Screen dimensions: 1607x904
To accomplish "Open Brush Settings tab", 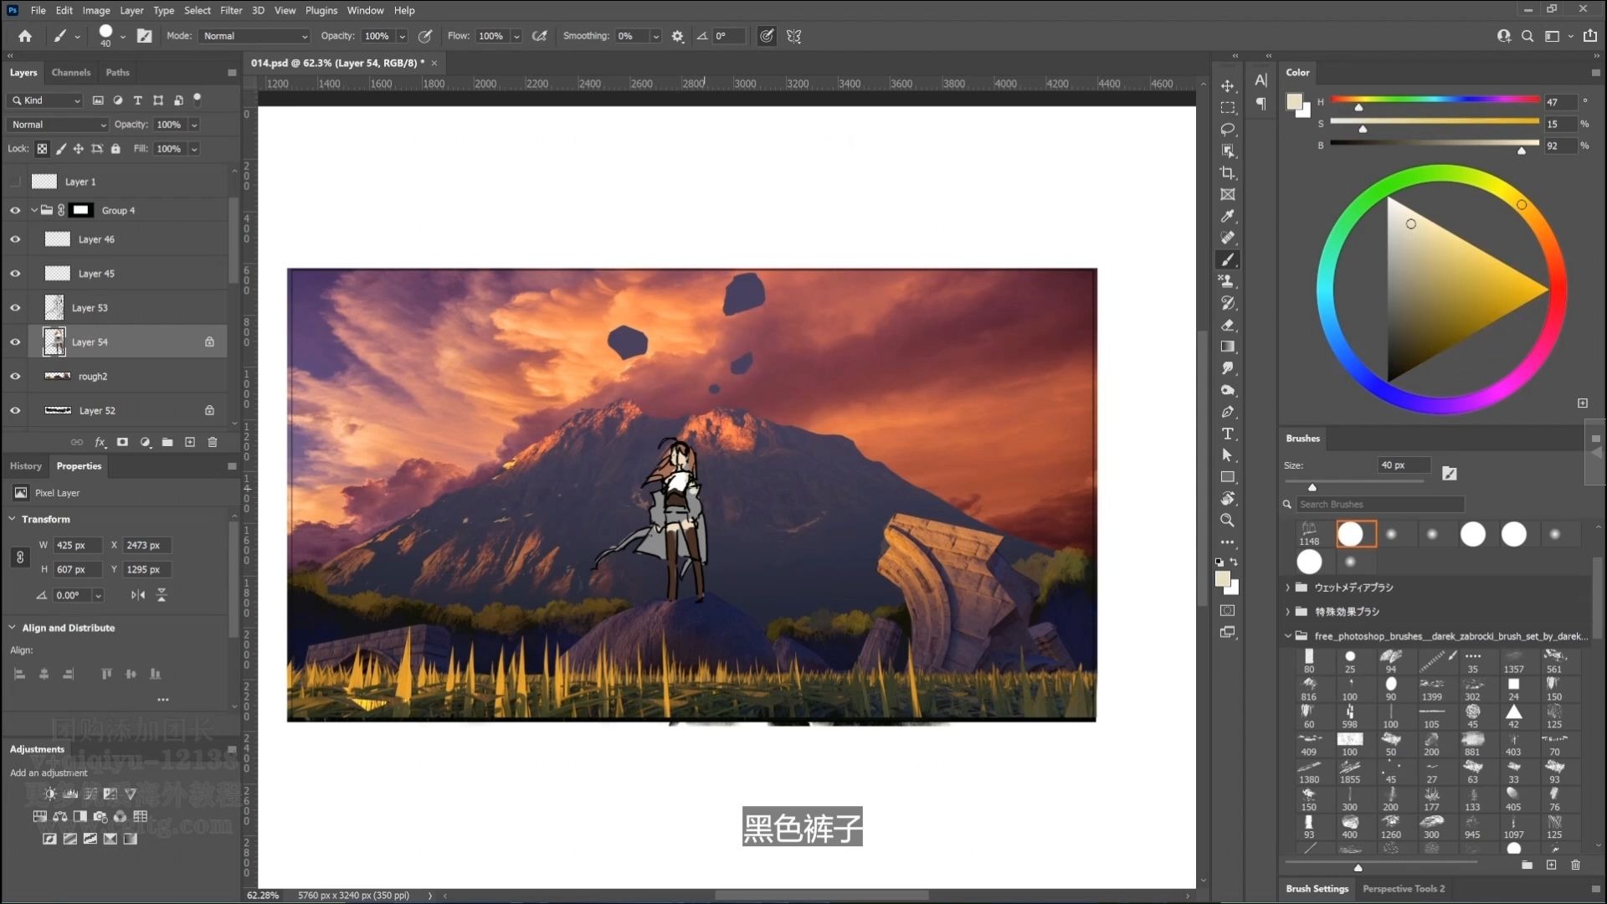I will 1317,889.
